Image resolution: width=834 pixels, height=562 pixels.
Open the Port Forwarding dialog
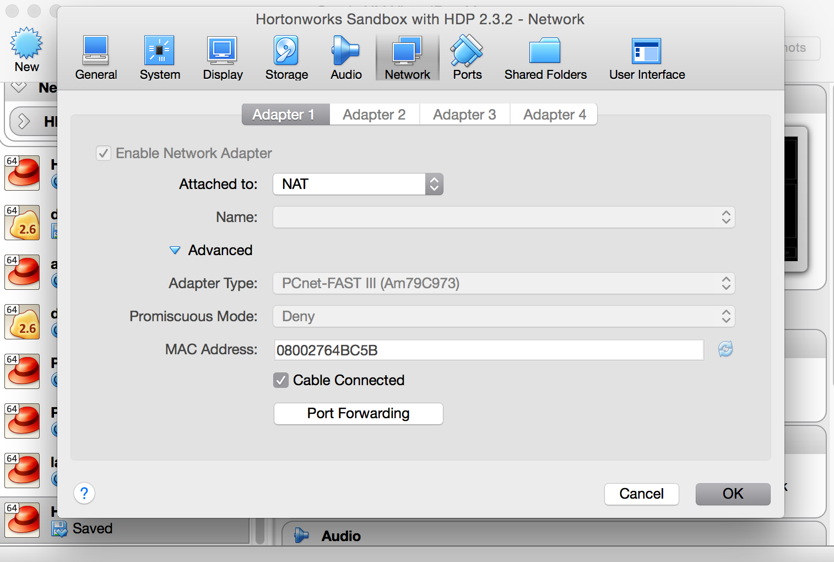tap(358, 413)
